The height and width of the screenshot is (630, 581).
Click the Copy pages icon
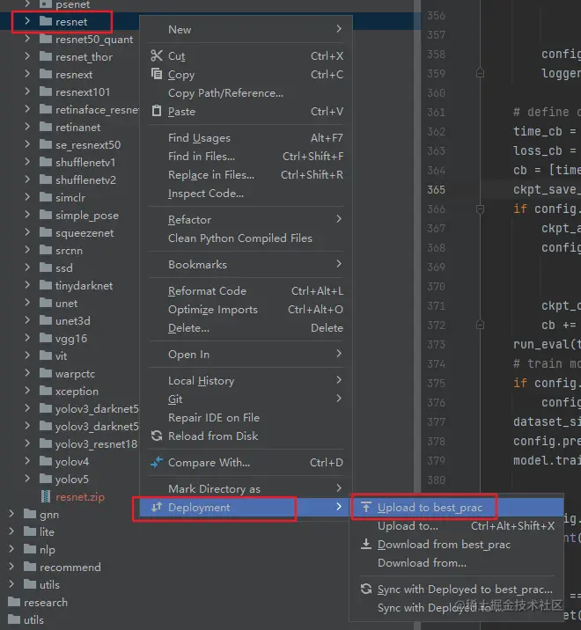[x=157, y=74]
